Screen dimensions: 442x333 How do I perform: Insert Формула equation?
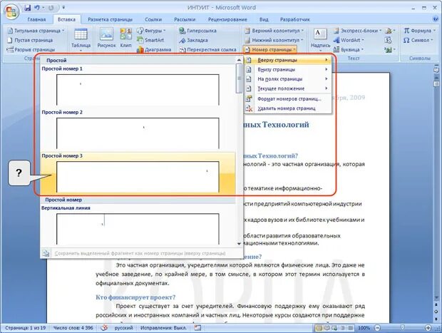(419, 31)
